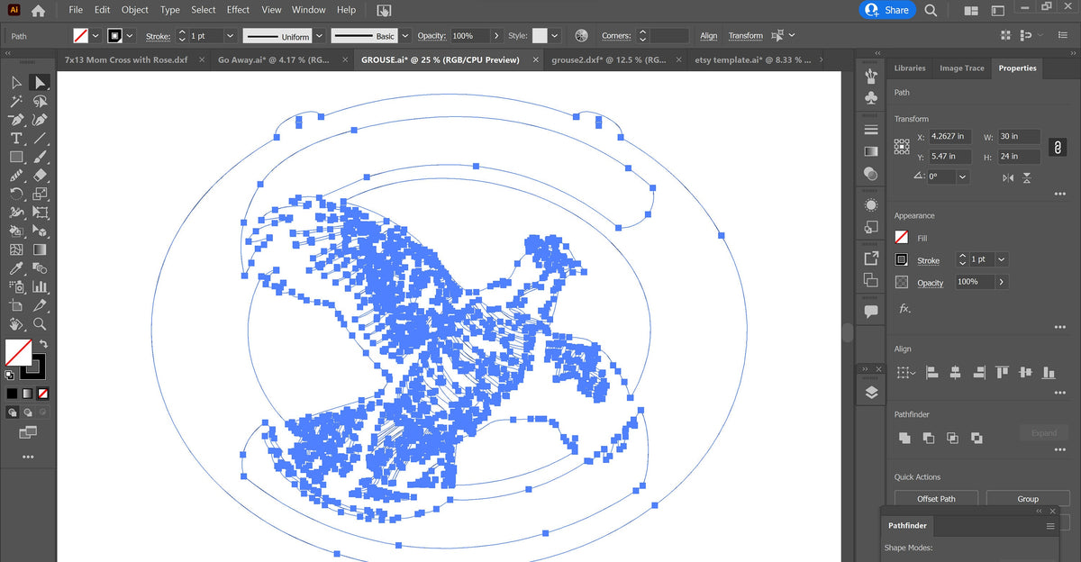Image resolution: width=1081 pixels, height=562 pixels.
Task: Select the Shape Builder tool
Action: pyautogui.click(x=16, y=231)
